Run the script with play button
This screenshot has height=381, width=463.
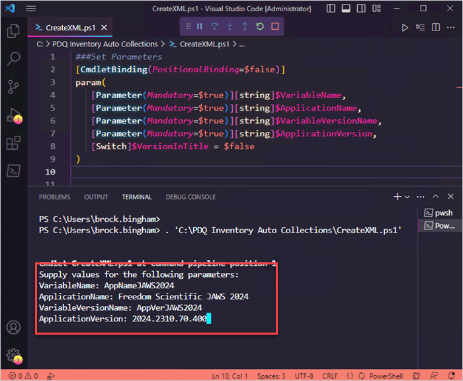pos(405,28)
